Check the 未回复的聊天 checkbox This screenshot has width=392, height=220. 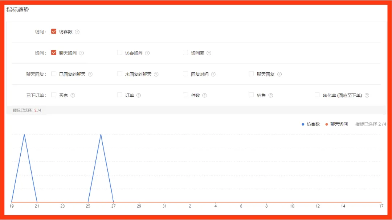point(119,74)
